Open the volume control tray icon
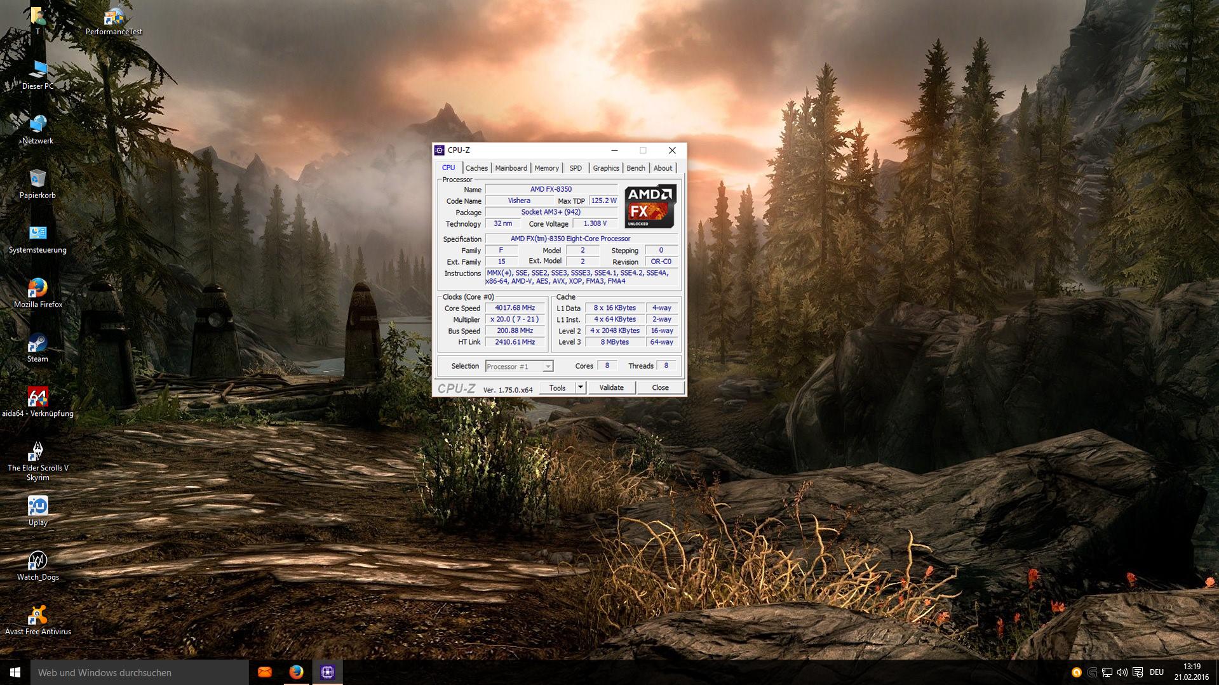The width and height of the screenshot is (1219, 685). point(1122,672)
